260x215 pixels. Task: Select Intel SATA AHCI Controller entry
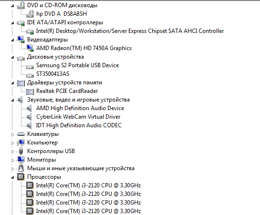click(130, 31)
